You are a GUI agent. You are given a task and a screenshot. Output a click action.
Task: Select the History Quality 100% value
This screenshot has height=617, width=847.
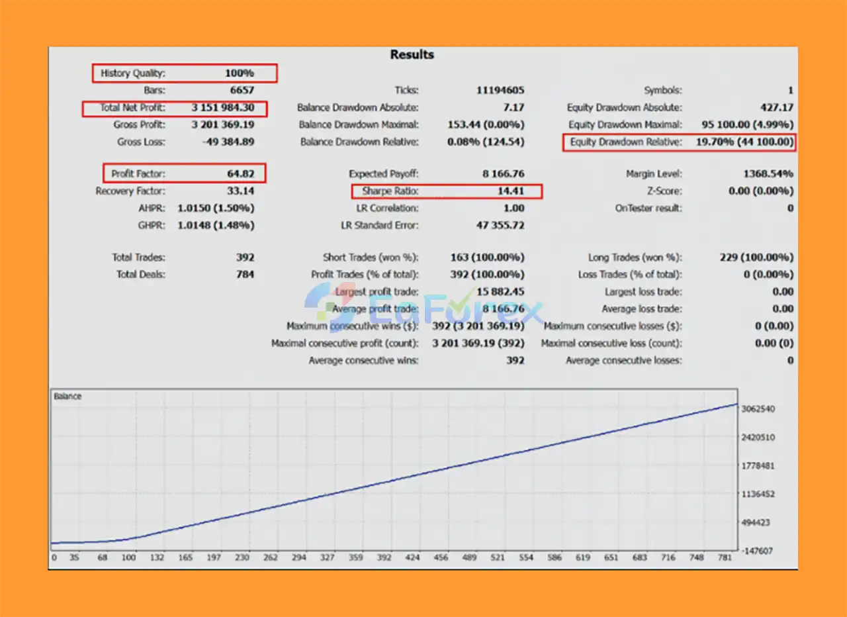tap(239, 73)
